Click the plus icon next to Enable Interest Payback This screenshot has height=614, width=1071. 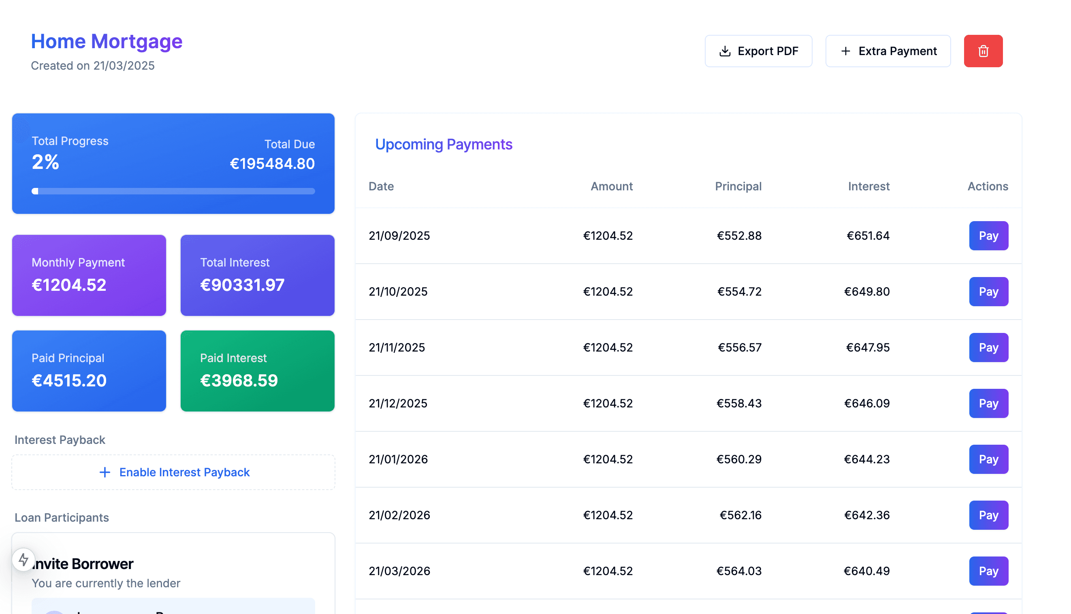104,472
